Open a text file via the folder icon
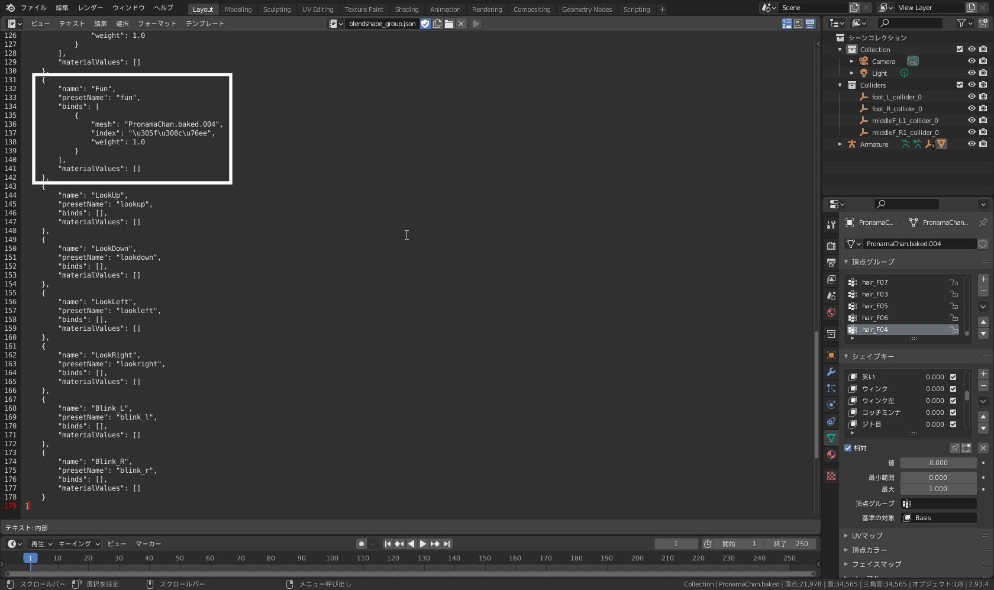Screen dimensions: 994x590 pyautogui.click(x=449, y=24)
